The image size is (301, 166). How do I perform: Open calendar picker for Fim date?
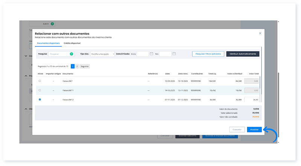point(174,54)
